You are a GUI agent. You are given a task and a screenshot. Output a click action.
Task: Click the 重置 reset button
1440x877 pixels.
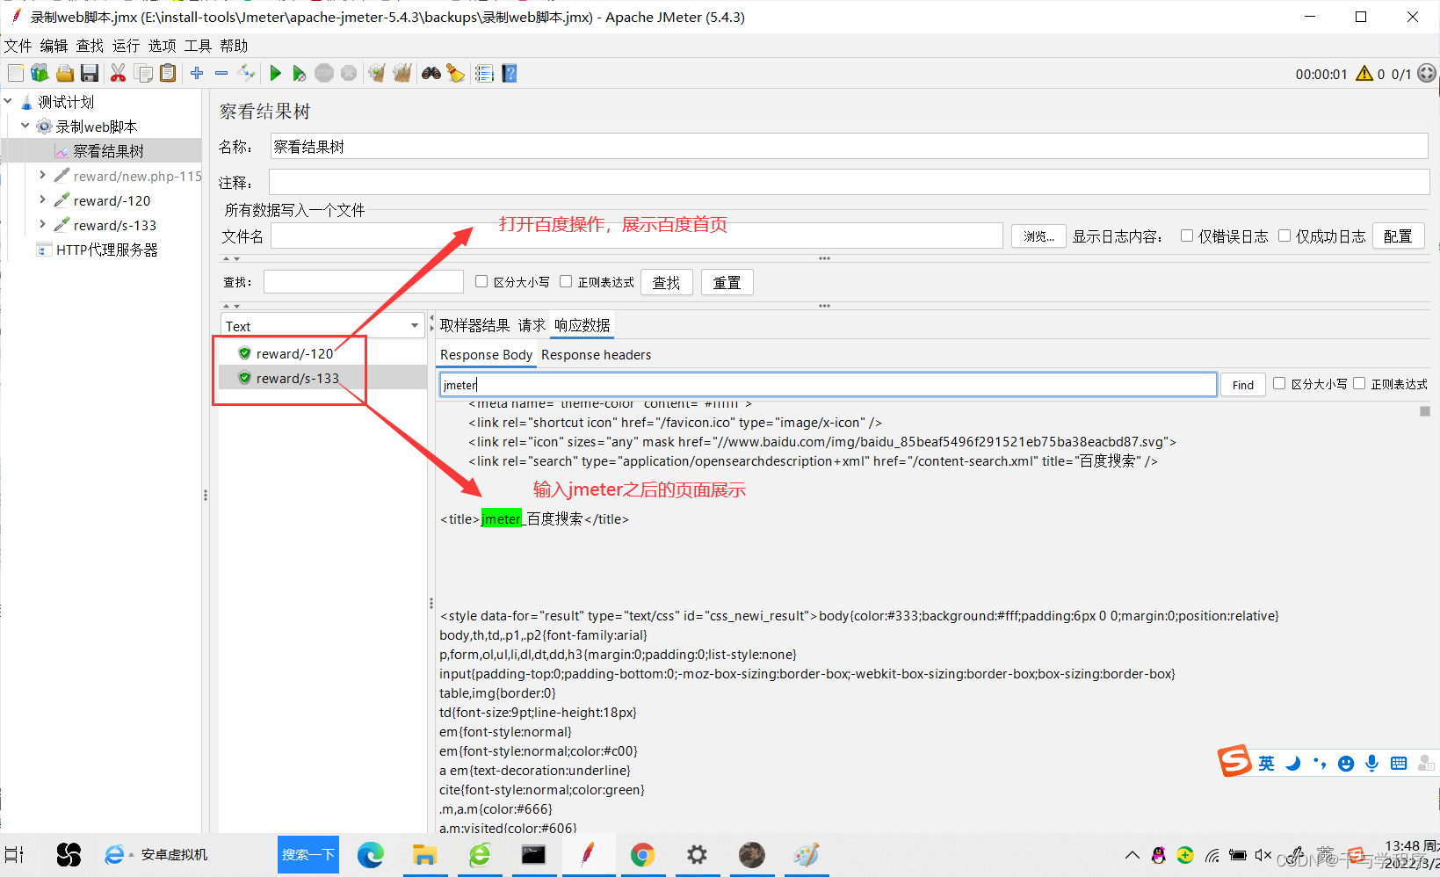click(727, 282)
